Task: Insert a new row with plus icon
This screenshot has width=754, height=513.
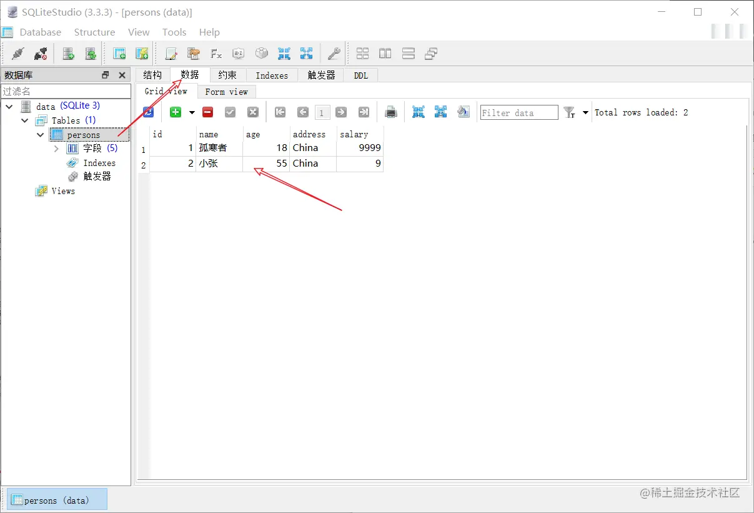Action: 176,112
